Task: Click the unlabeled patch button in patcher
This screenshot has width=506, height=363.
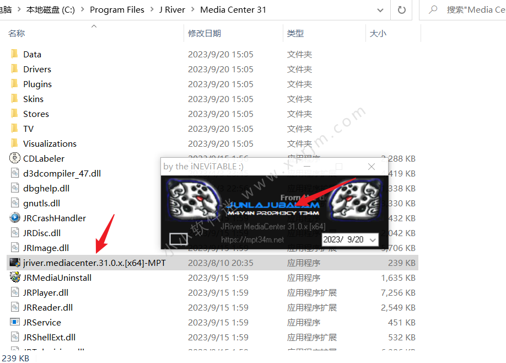Action: 179,239
